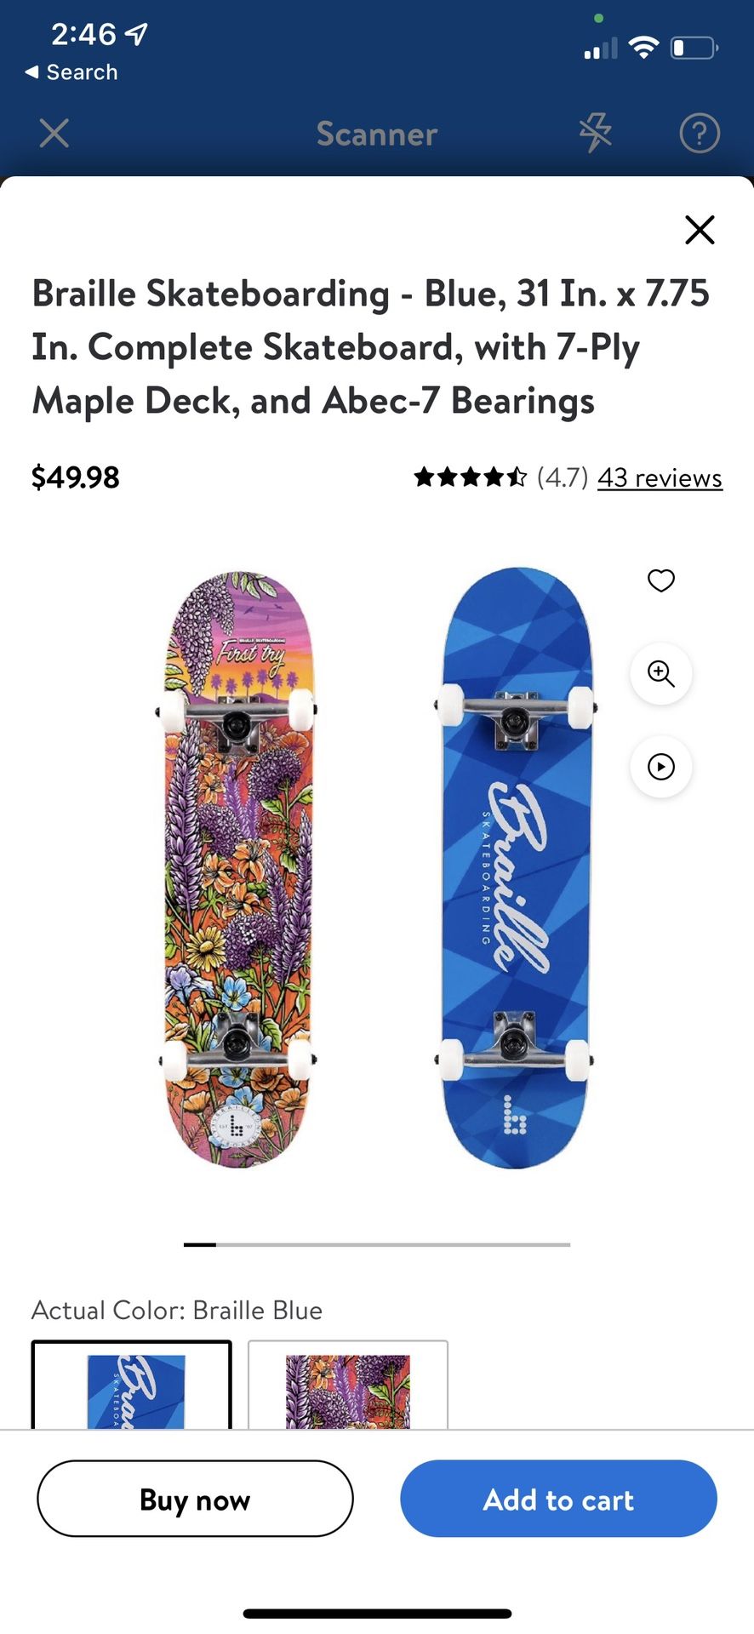Image resolution: width=754 pixels, height=1634 pixels.
Task: Add skateboard to favorites heart
Action: tap(661, 580)
